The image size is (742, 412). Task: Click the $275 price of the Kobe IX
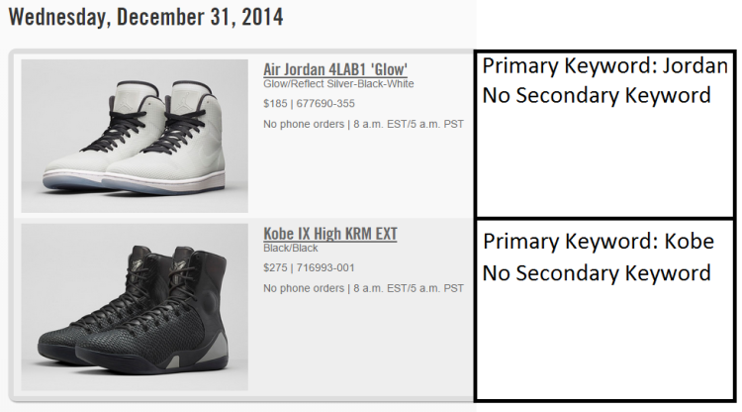coord(275,267)
